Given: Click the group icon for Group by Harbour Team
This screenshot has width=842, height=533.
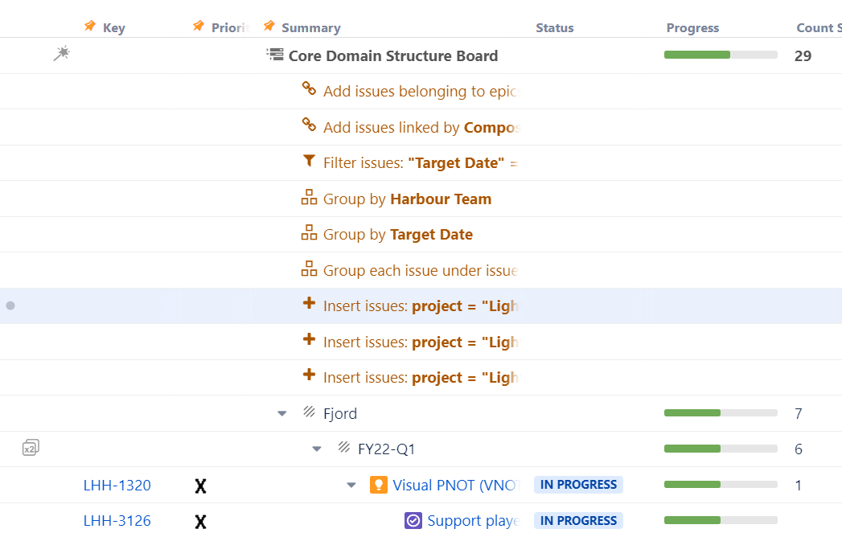Looking at the screenshot, I should pyautogui.click(x=309, y=197).
